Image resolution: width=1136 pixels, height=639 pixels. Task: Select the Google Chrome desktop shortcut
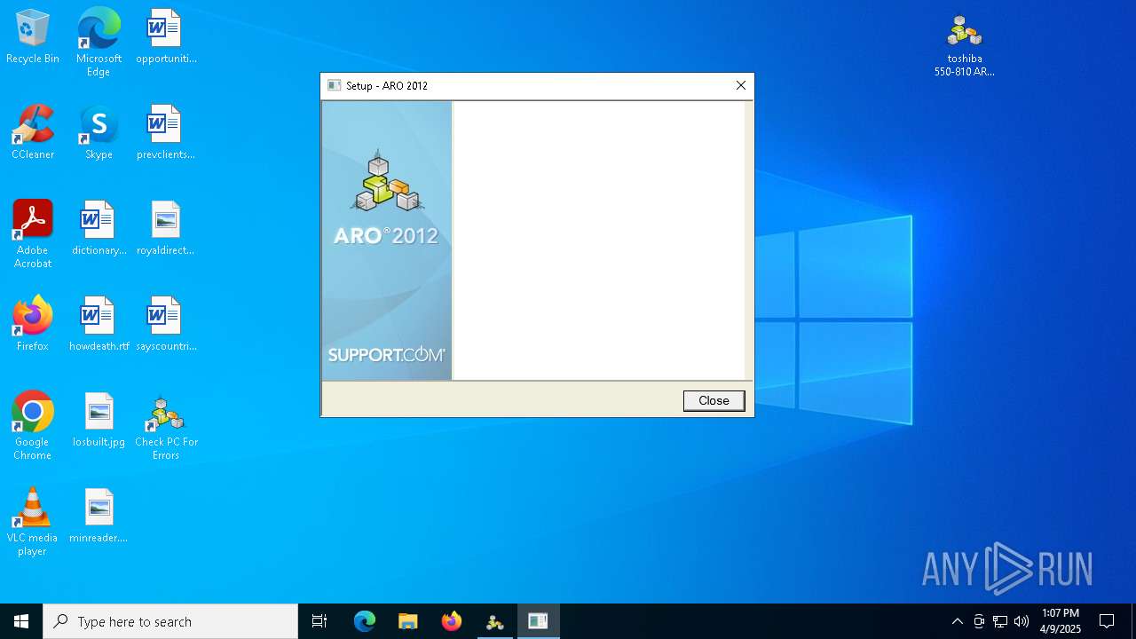pyautogui.click(x=33, y=426)
